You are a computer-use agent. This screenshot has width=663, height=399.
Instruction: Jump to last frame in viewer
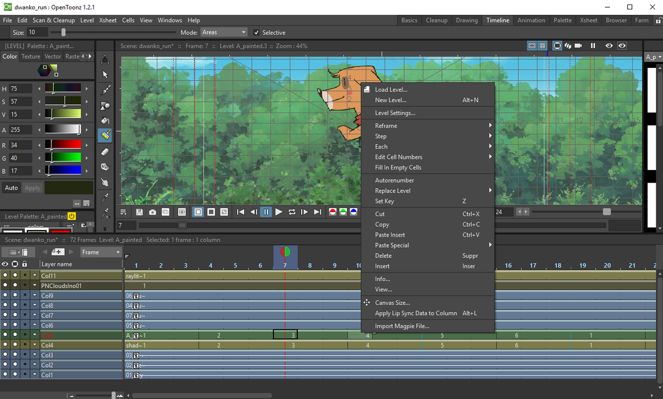pyautogui.click(x=317, y=212)
